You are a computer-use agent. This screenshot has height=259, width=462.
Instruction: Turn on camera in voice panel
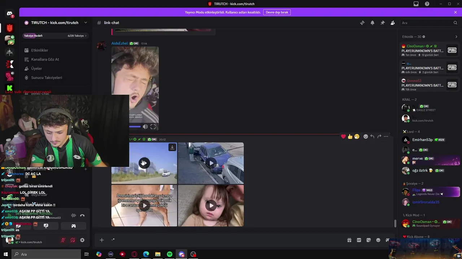[18, 226]
